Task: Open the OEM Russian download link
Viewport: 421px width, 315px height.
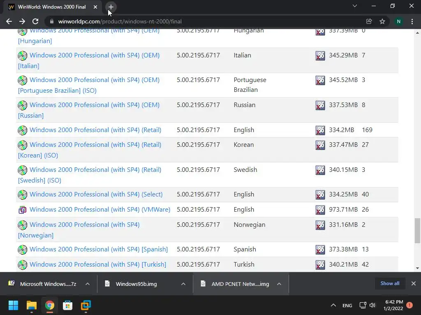Action: pos(89,110)
